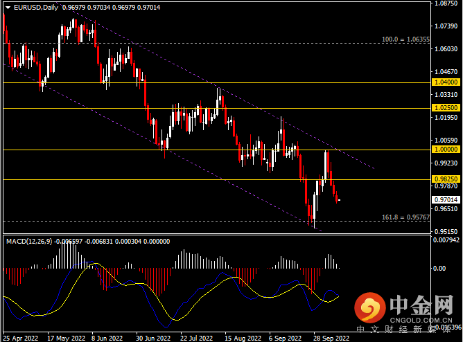
Task: Click the 30 Jun 2022 date label
Action: click(x=153, y=338)
